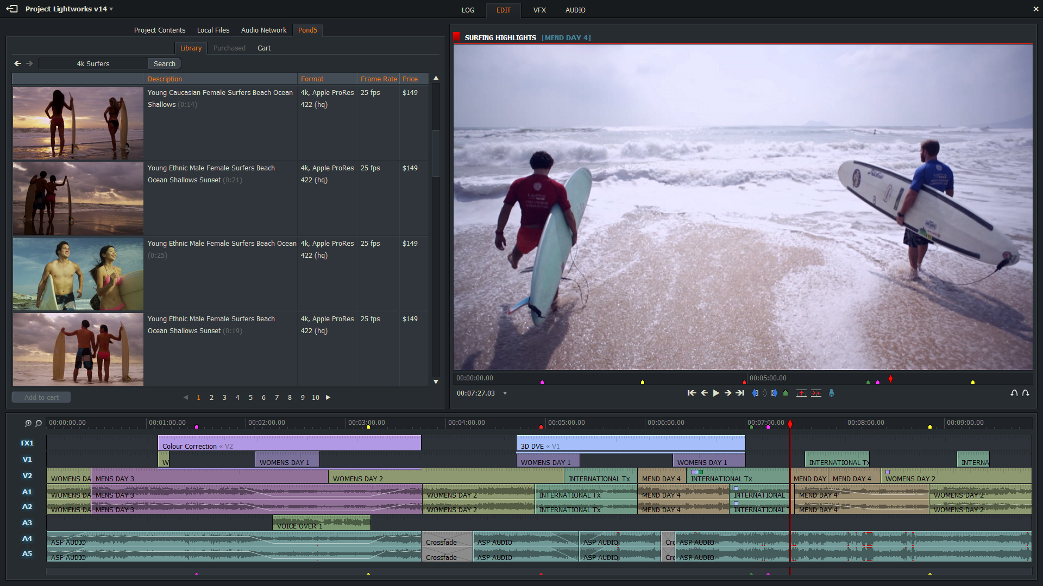
Task: Click the undo arrow icon
Action: 1014,393
